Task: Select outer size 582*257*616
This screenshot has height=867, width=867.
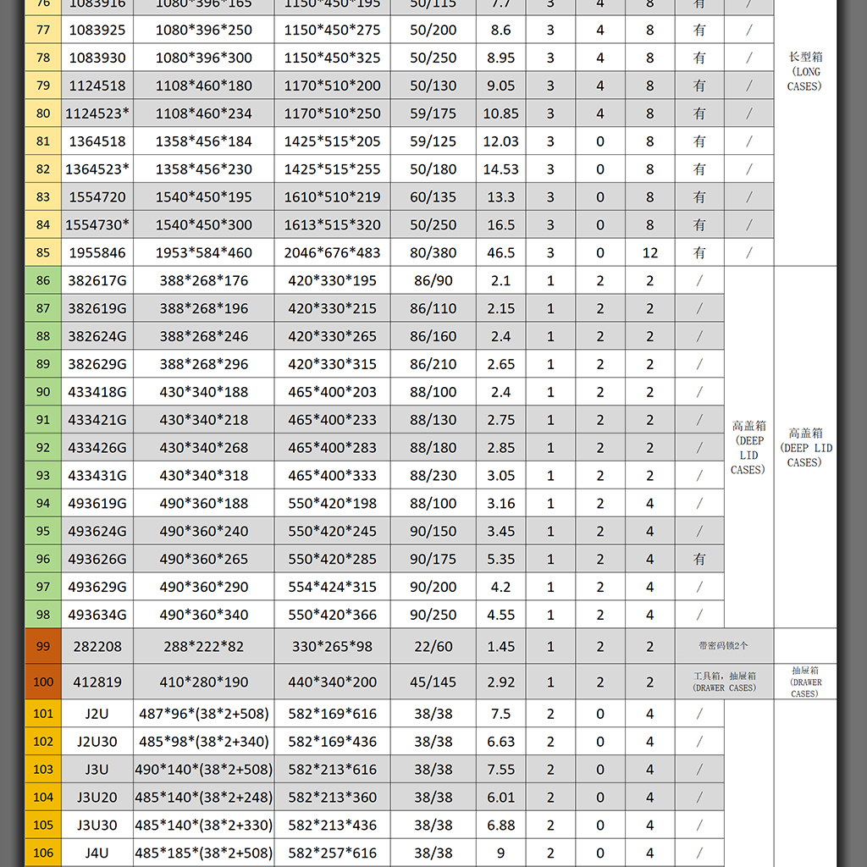Action: [x=332, y=853]
